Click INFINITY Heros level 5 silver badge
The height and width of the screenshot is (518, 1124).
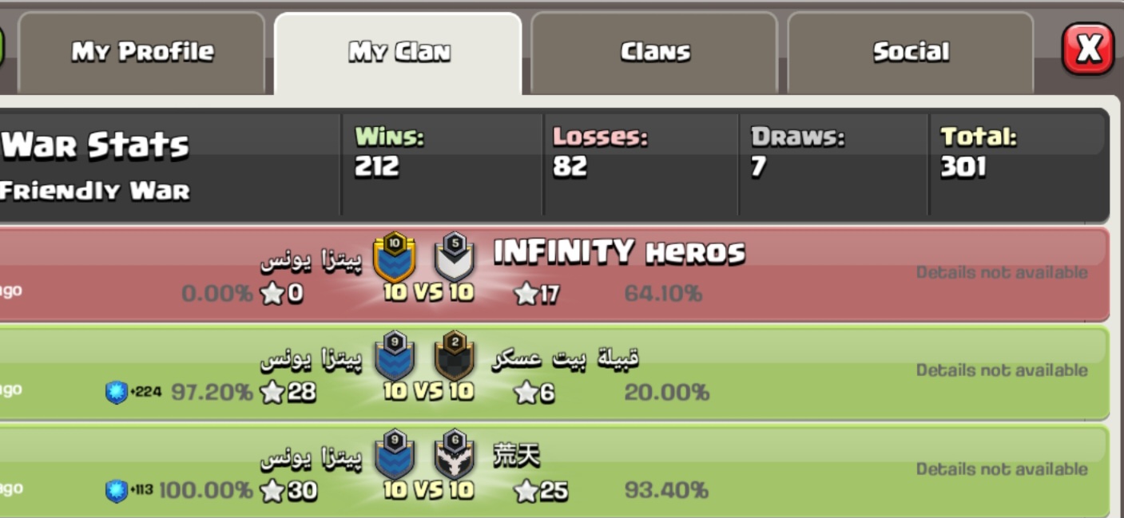click(x=455, y=257)
